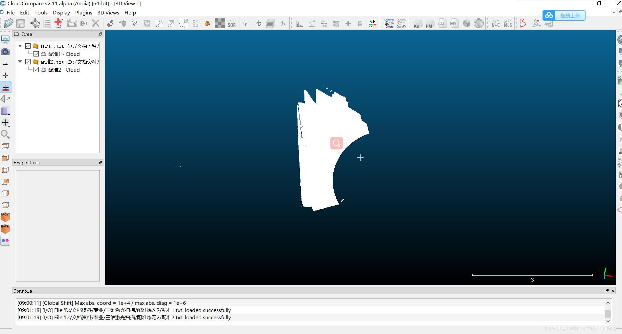Open the Segment scissors tool
The height and width of the screenshot is (334, 622).
[246, 23]
